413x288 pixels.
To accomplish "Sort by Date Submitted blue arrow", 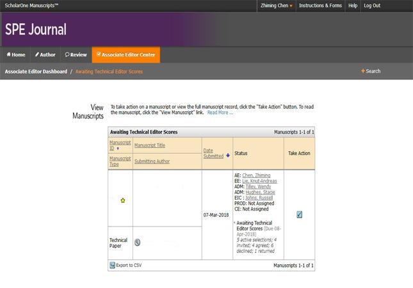I will pyautogui.click(x=228, y=156).
